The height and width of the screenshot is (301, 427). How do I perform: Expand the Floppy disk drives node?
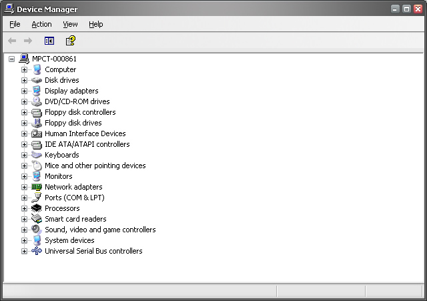[x=24, y=123]
